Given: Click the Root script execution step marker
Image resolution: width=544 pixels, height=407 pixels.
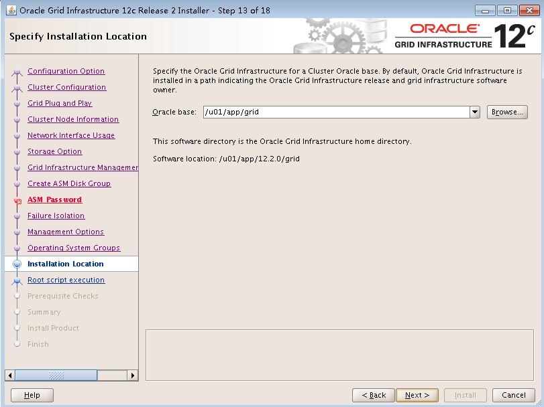Looking at the screenshot, I should (x=17, y=280).
